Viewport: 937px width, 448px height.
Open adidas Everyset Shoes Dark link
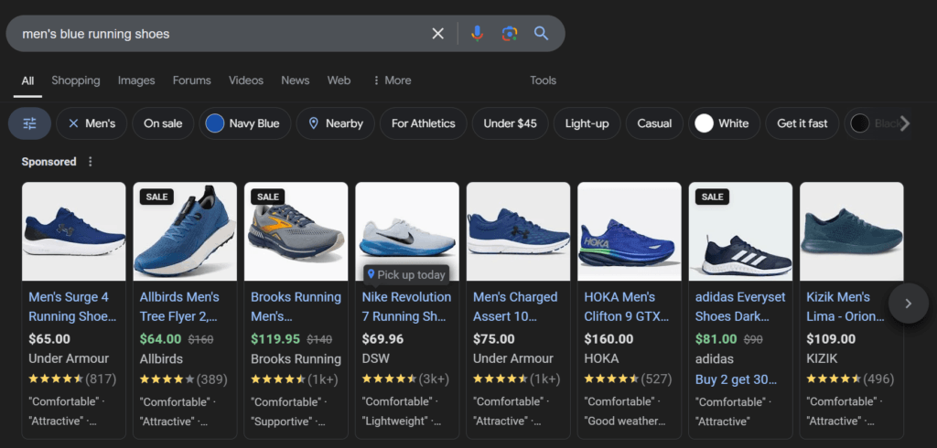(740, 306)
